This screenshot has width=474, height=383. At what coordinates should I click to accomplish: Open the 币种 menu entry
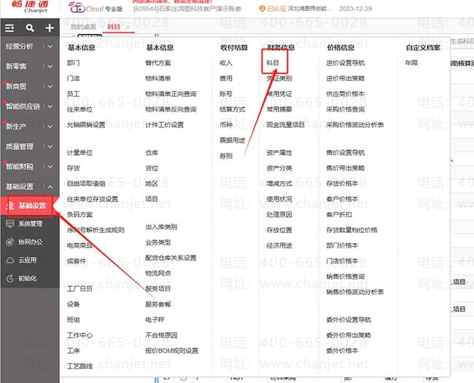pyautogui.click(x=226, y=125)
